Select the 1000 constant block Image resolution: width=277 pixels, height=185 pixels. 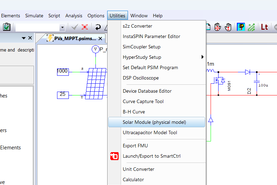(x=63, y=72)
